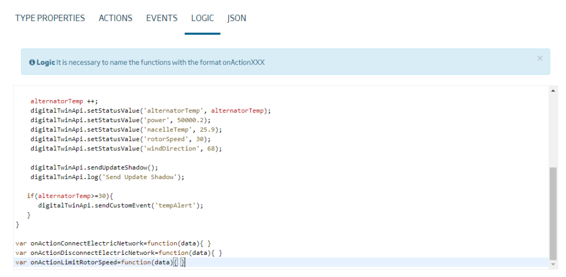The height and width of the screenshot is (277, 566).
Task: Click the line 'alternatorTemp ++;'
Action: (64, 101)
